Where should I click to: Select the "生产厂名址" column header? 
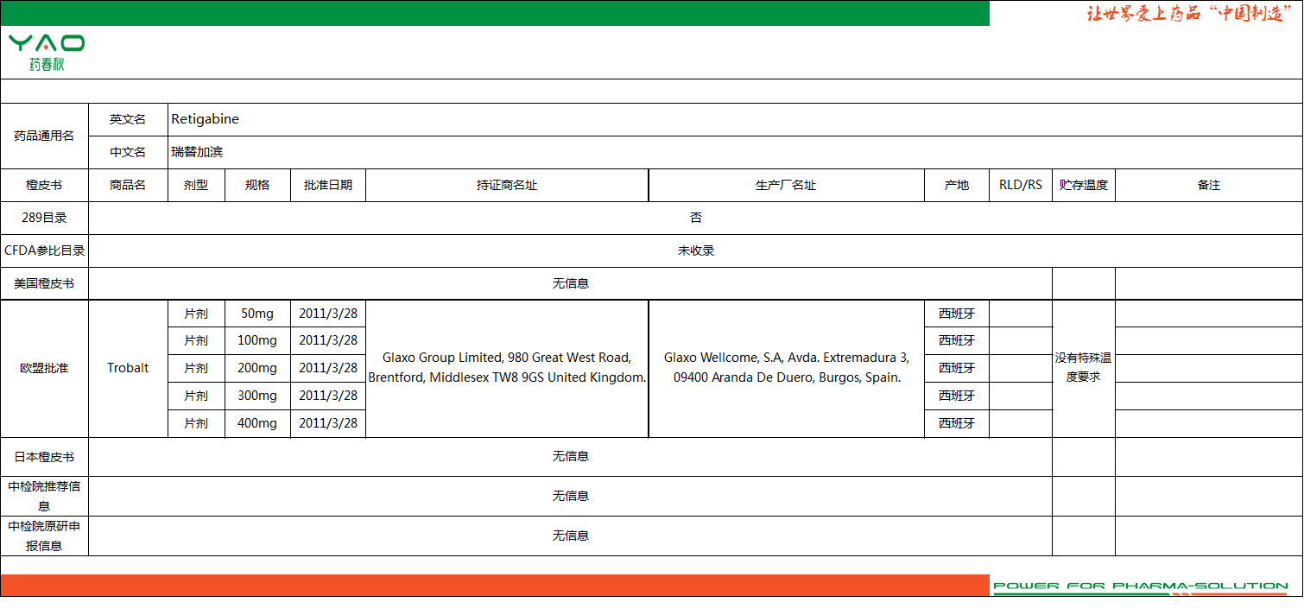786,185
